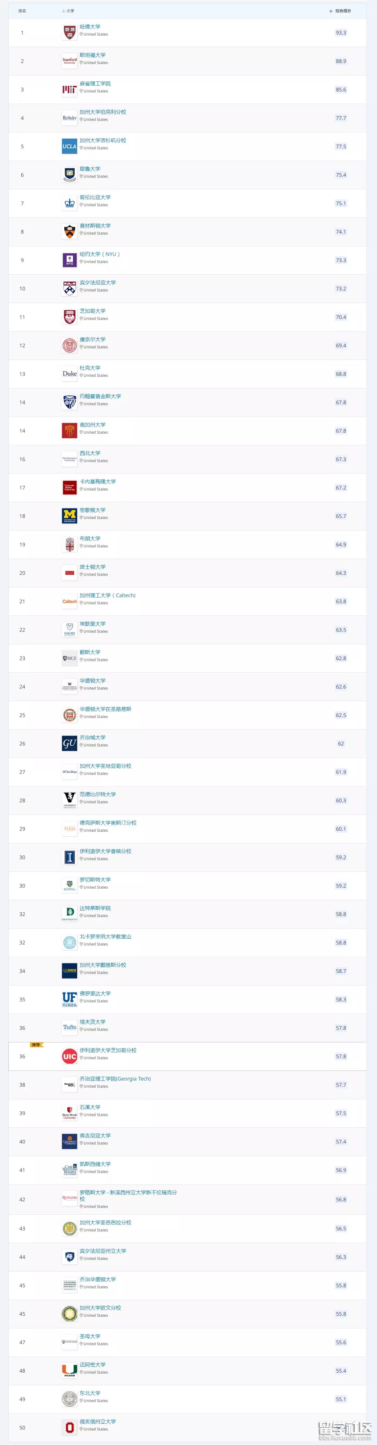Click the blue UCLA logo

tap(69, 146)
